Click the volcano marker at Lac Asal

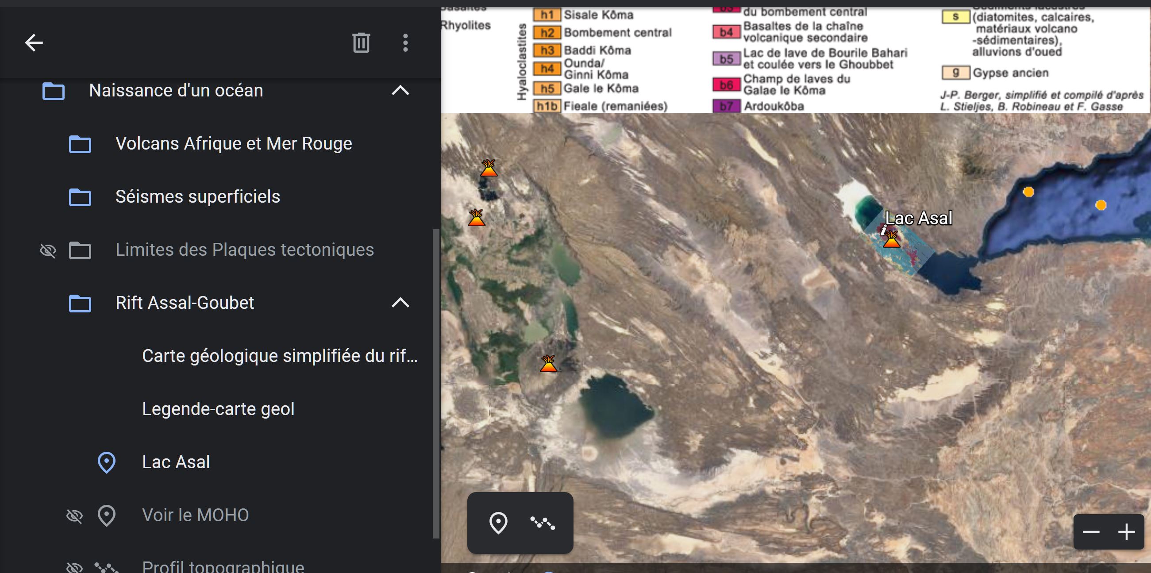pos(891,239)
